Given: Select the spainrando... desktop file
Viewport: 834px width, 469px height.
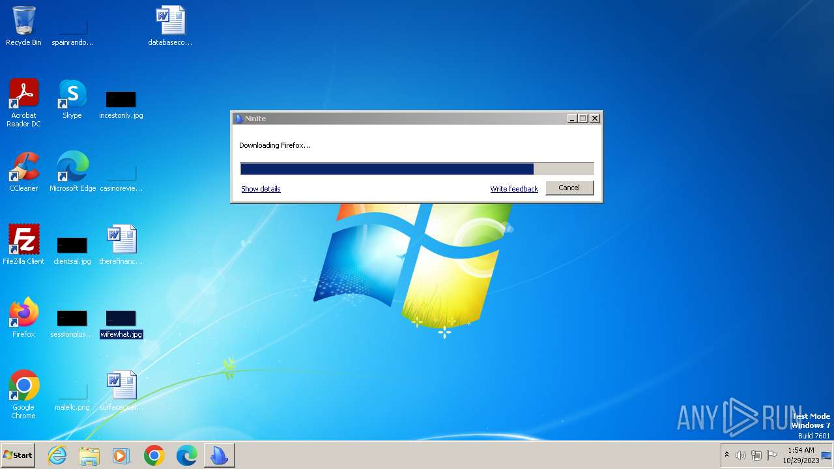Looking at the screenshot, I should click(x=72, y=31).
